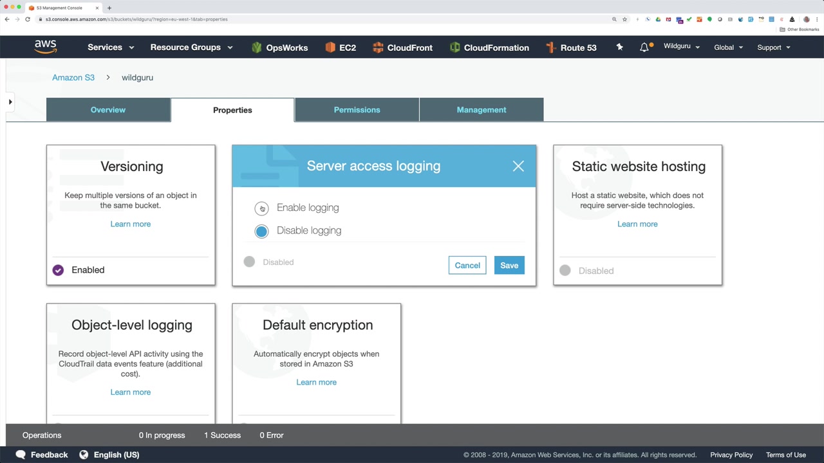The image size is (824, 463).
Task: Open the EC2 service shortcut
Action: pyautogui.click(x=341, y=48)
